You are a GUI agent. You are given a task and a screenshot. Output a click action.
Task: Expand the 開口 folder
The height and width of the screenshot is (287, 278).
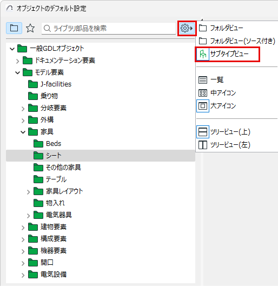click(x=23, y=263)
